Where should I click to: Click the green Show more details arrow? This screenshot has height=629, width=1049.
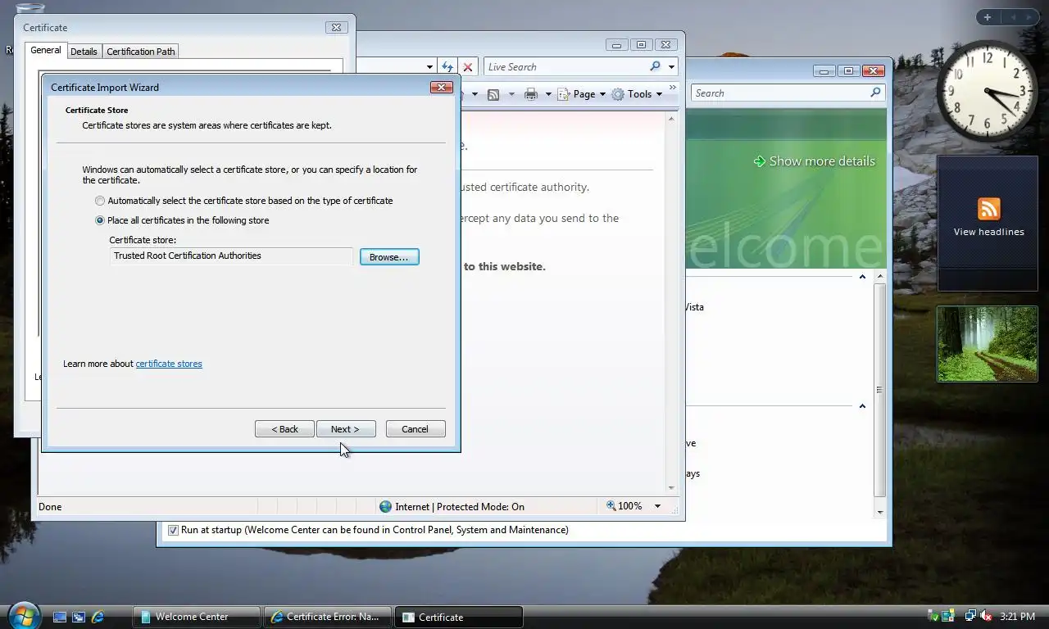click(760, 161)
